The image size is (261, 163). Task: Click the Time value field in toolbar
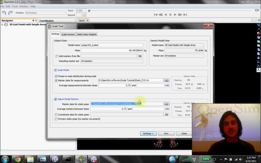click(x=81, y=11)
